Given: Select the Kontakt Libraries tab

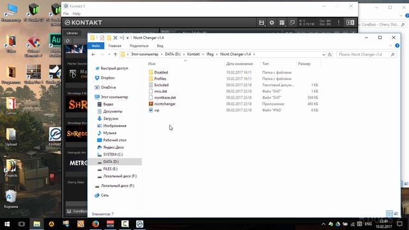Looking at the screenshot, I should tap(72, 33).
